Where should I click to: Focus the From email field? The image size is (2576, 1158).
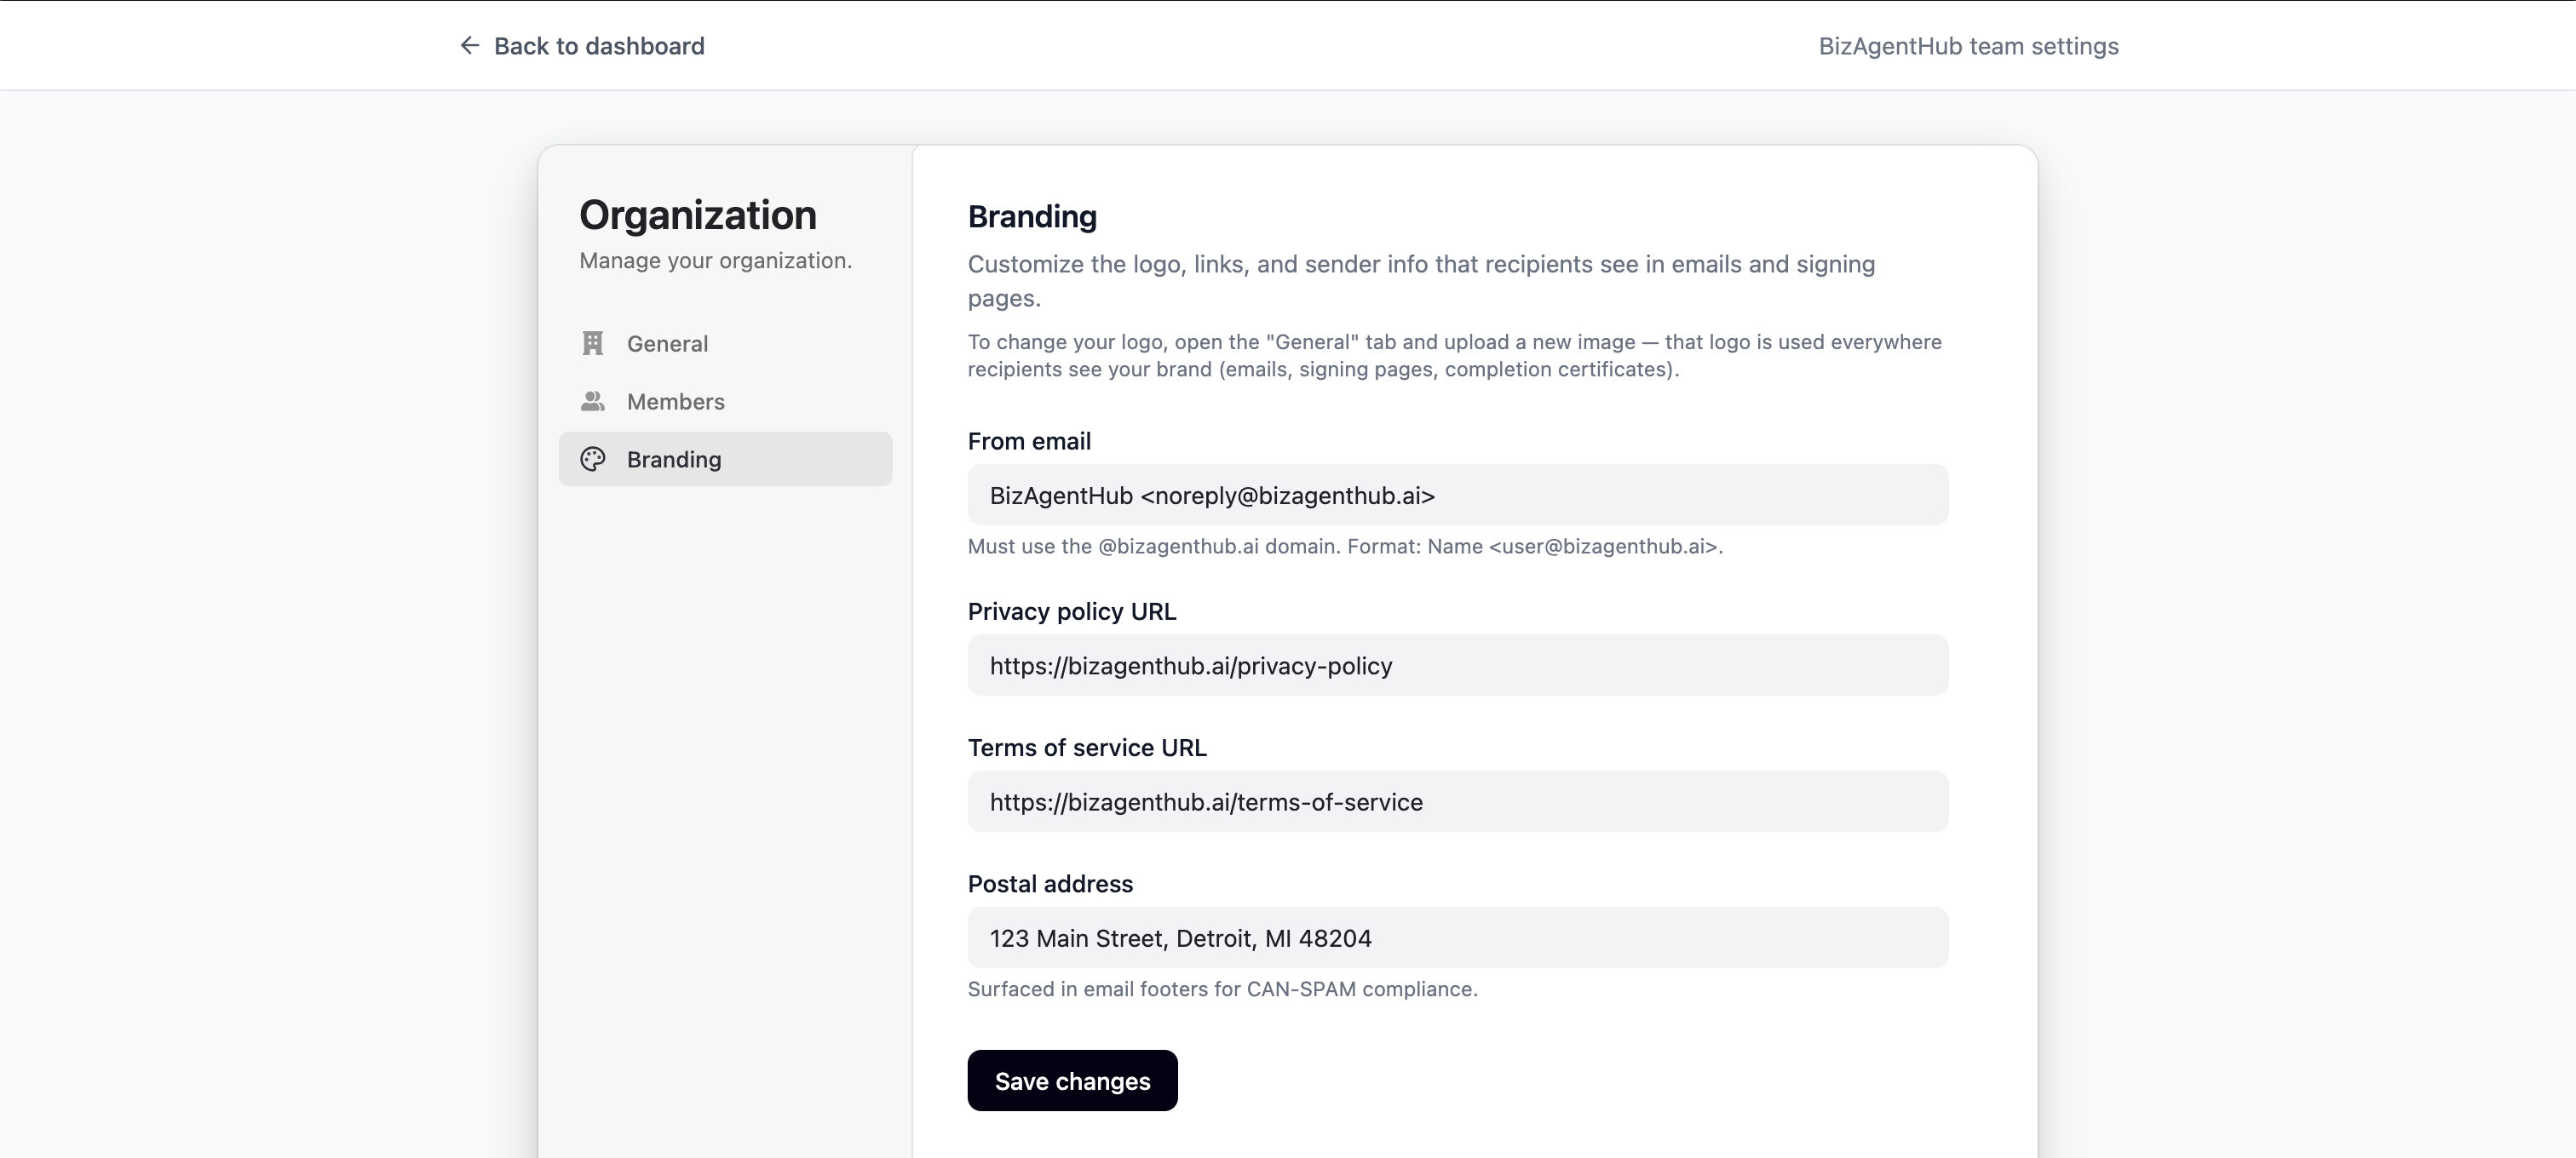point(1457,496)
